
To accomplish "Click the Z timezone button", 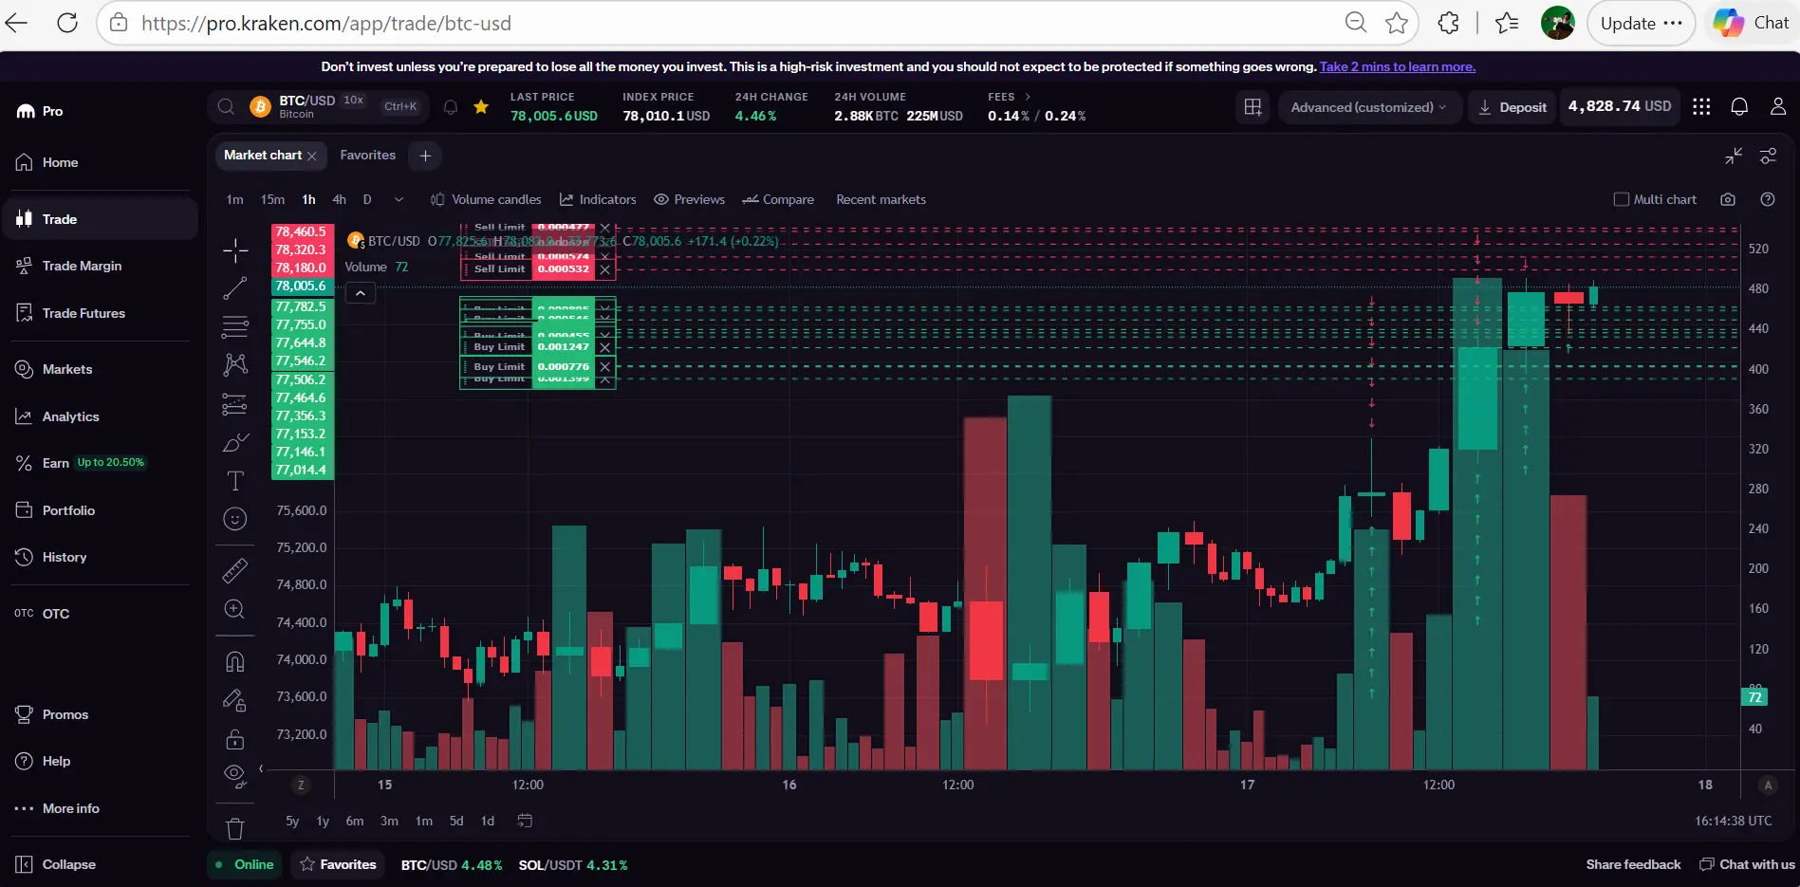I will pyautogui.click(x=301, y=785).
